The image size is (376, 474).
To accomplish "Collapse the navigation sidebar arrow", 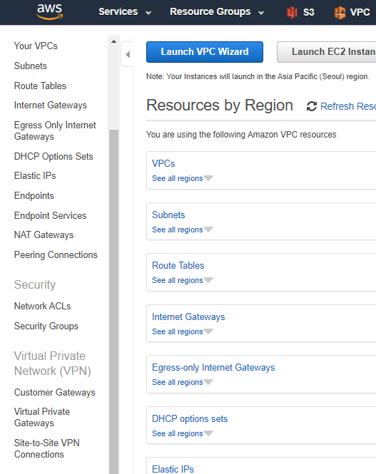I will coord(128,54).
